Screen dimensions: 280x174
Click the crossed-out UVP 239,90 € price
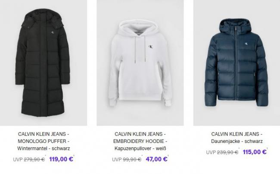[x=222, y=152]
